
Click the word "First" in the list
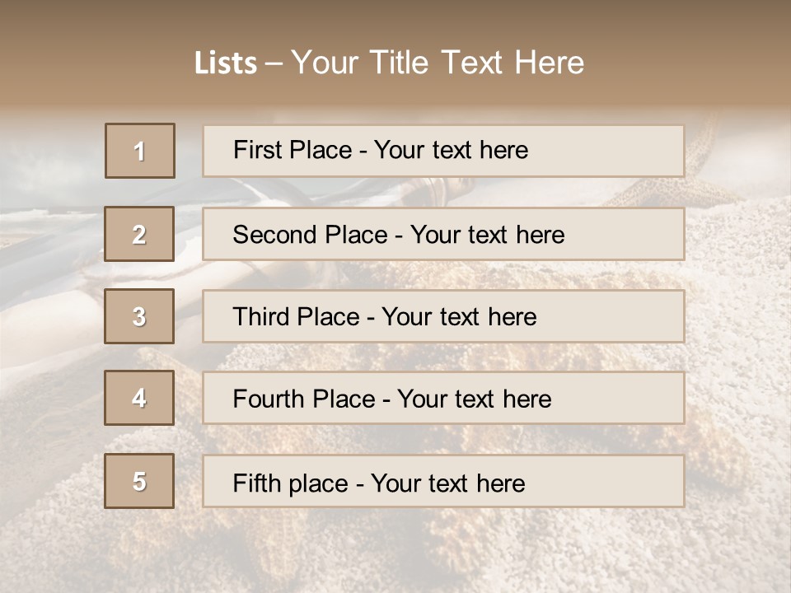255,150
